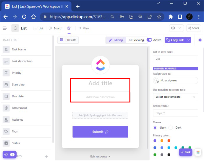
Task: Open a new browser tab
Action: point(78,7)
